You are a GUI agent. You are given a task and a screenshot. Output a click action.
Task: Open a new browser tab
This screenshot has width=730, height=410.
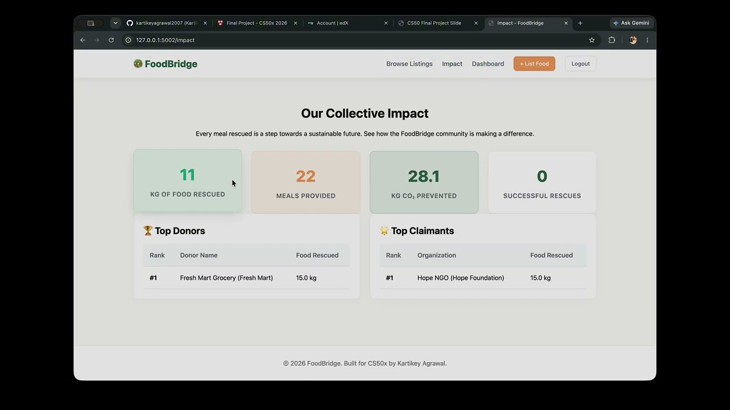tap(581, 23)
